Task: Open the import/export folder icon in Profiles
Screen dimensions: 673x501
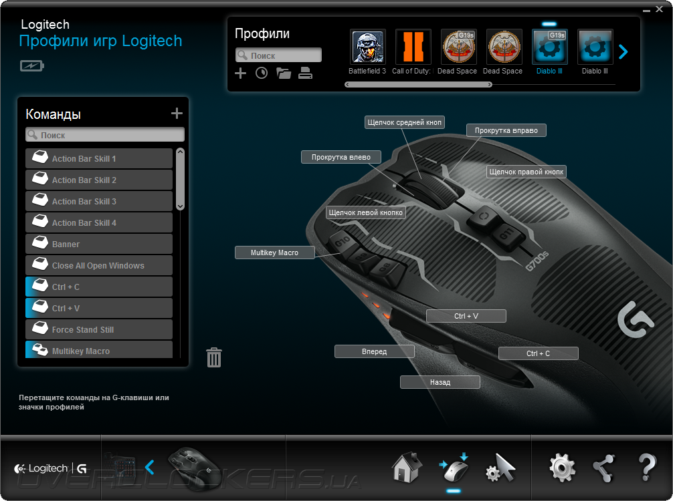Action: (283, 73)
